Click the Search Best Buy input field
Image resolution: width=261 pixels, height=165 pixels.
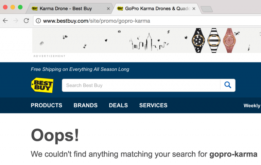pyautogui.click(x=141, y=85)
